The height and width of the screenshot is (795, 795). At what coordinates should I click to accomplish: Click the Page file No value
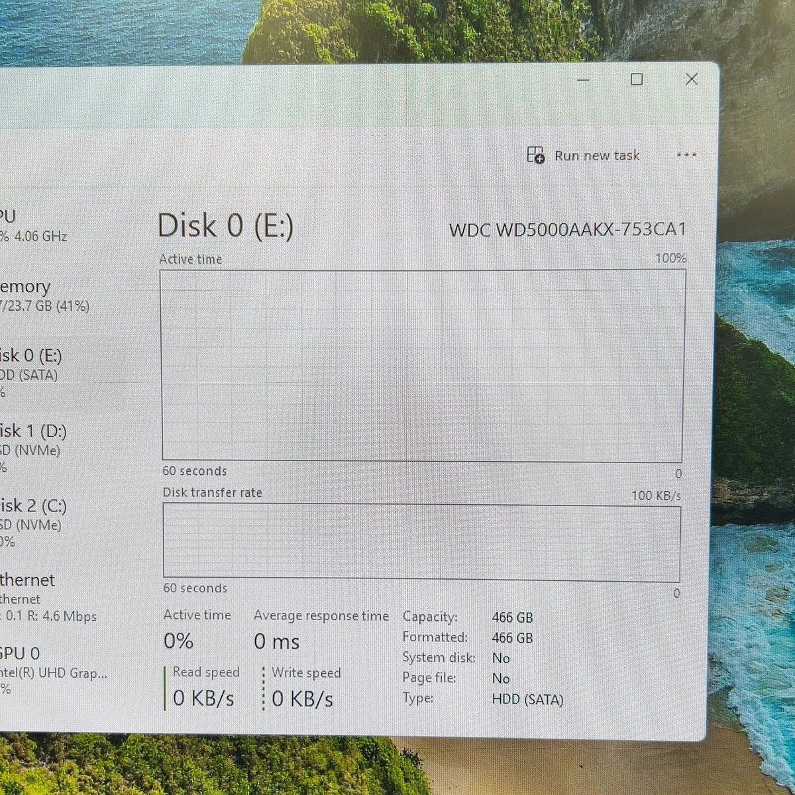coord(501,678)
